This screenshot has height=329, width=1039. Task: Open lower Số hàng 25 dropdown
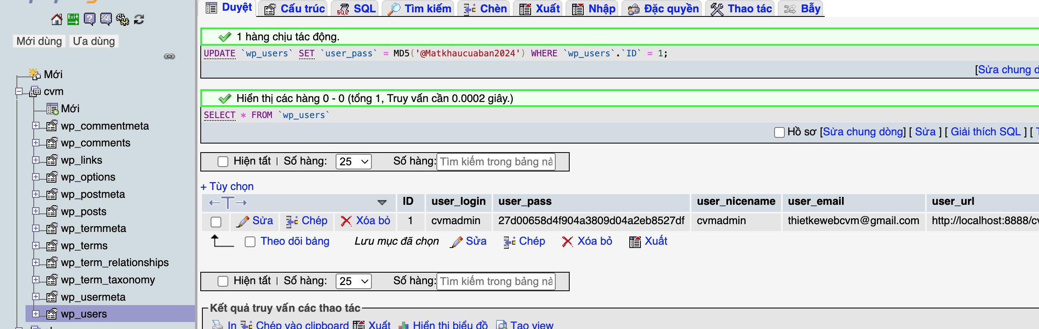point(354,281)
